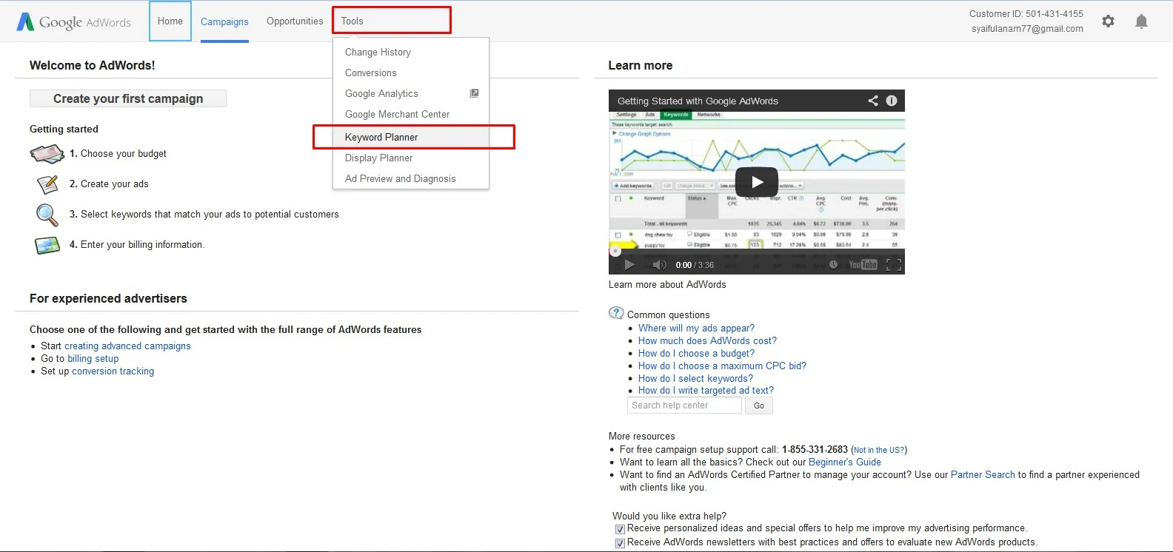
Task: Click the YouTube logo on the video
Action: 863,265
